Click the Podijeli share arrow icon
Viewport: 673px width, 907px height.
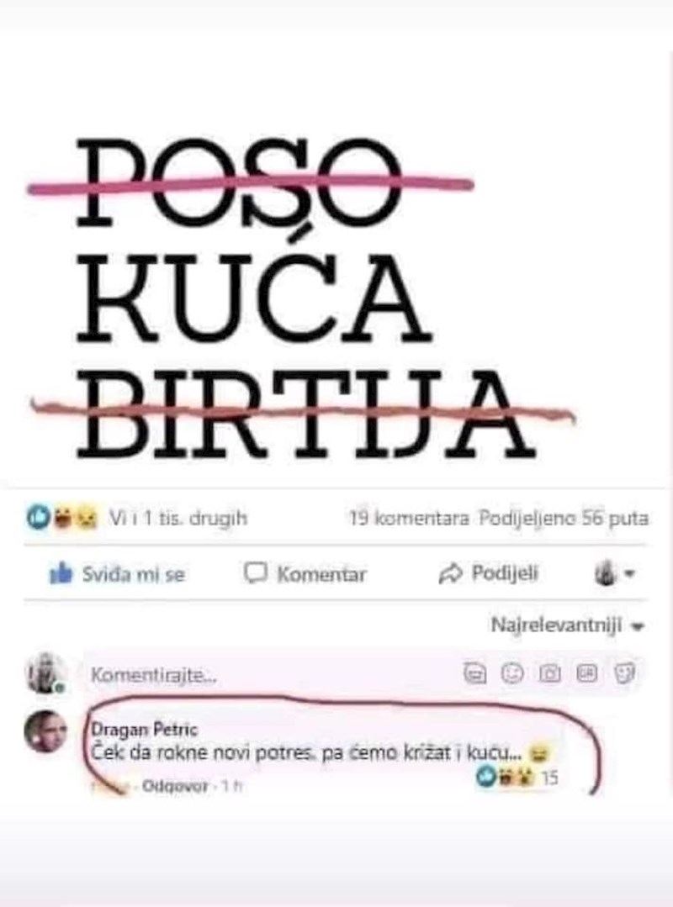(x=449, y=573)
